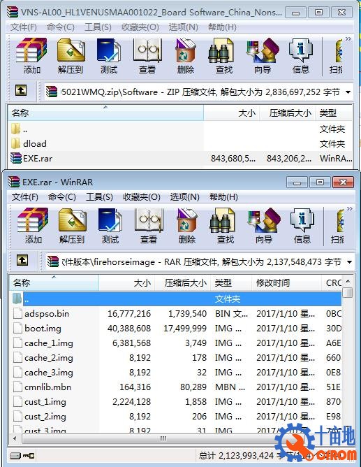Click Delete (删除) icon in the VNS-AL00 window
The height and width of the screenshot is (467, 361).
pyautogui.click(x=186, y=56)
